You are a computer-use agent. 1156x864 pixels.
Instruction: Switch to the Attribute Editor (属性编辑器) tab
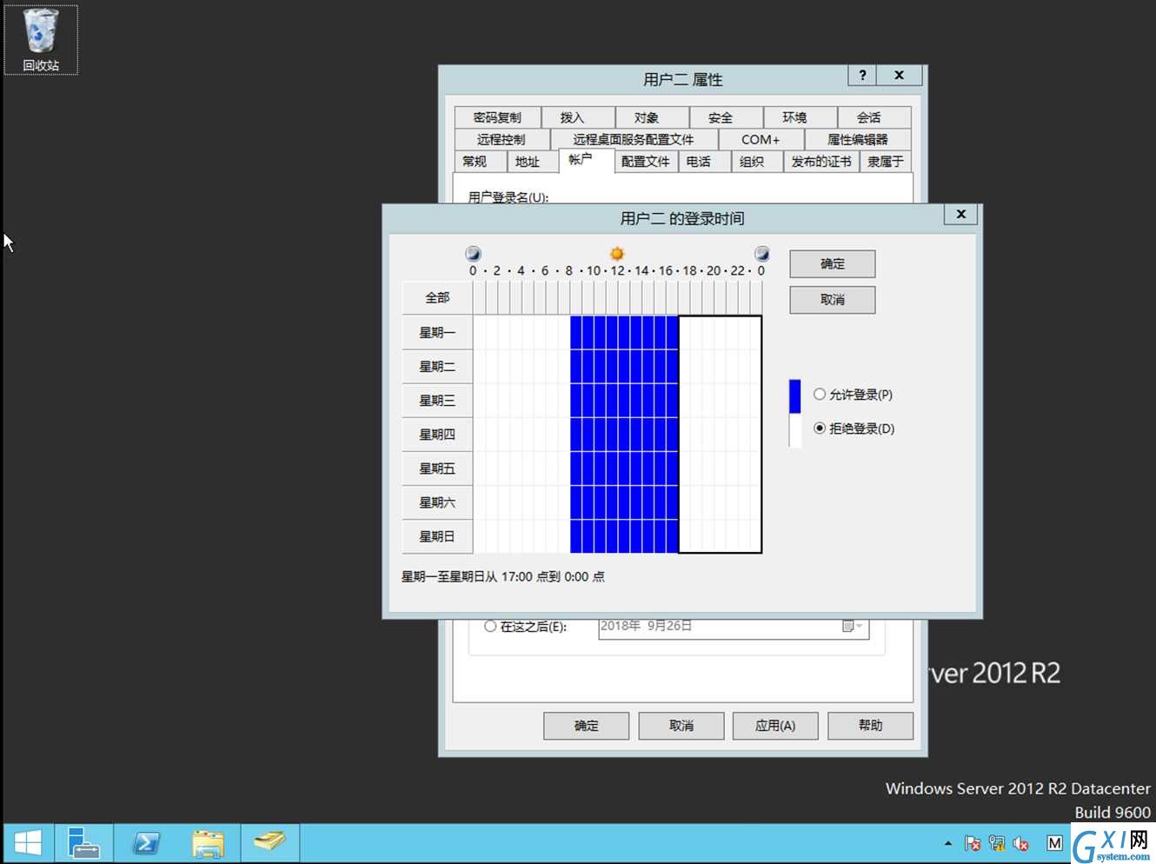pos(858,139)
